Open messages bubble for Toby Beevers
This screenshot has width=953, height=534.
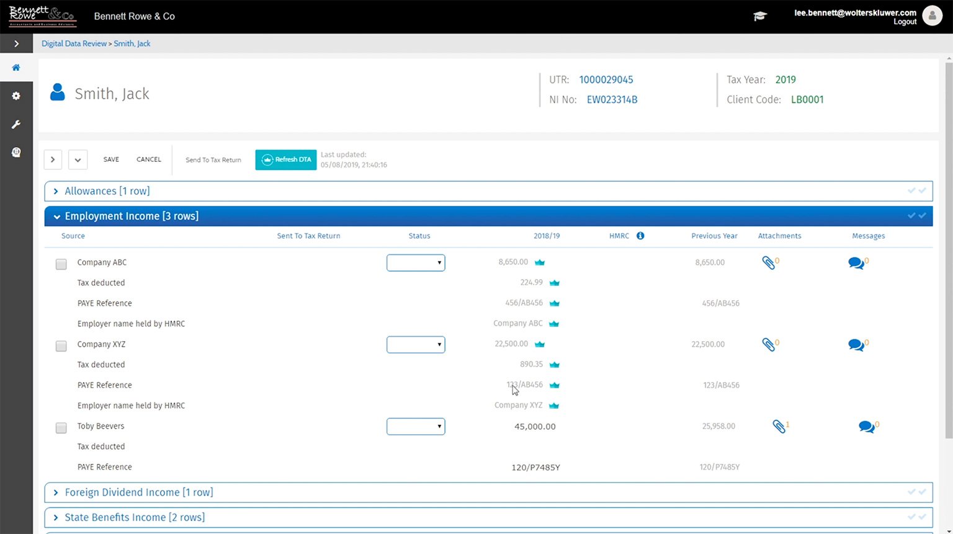(x=867, y=427)
